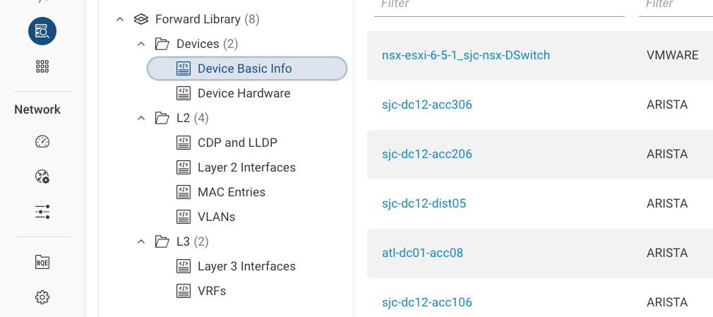Collapse the L2 folder chevron
This screenshot has width=713, height=317.
(141, 118)
